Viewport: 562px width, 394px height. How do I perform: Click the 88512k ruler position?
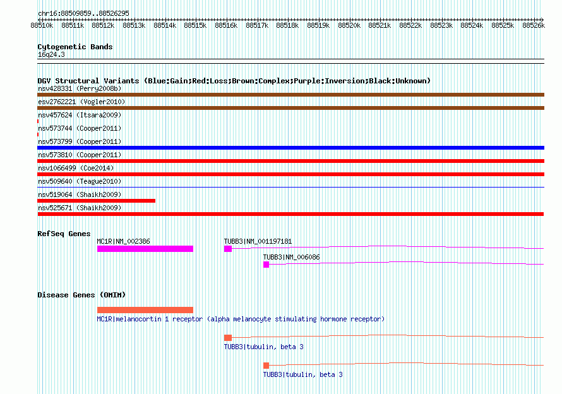(x=103, y=25)
